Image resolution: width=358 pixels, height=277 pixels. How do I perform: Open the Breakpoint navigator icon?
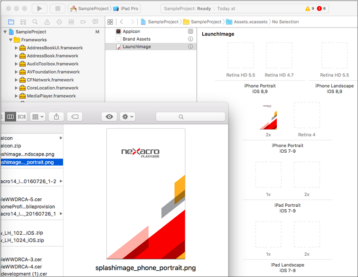(83, 22)
